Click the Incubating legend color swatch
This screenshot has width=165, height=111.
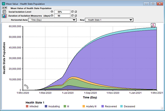(x=46, y=106)
